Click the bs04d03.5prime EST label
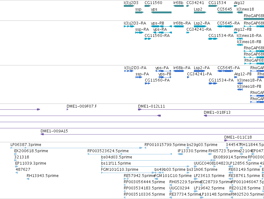264x199 pixels. click(x=117, y=157)
